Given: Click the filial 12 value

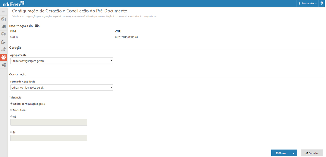Looking at the screenshot, I should 15,37.
